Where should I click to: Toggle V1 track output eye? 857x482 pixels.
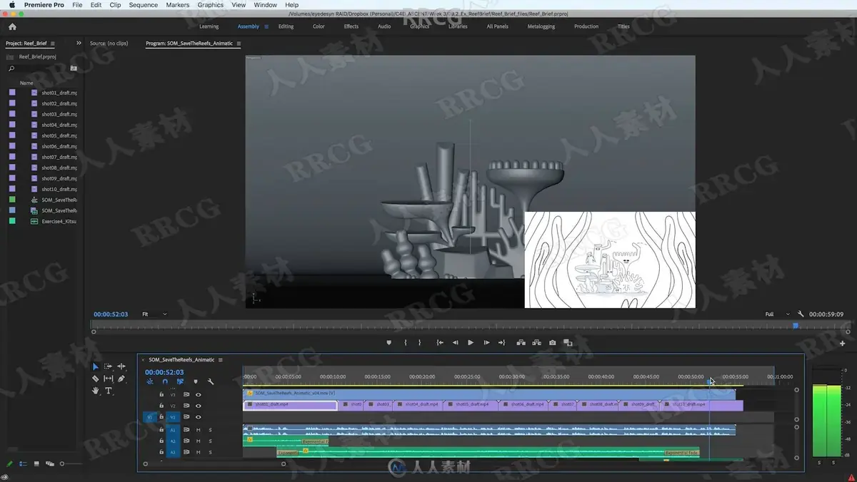pyautogui.click(x=199, y=417)
